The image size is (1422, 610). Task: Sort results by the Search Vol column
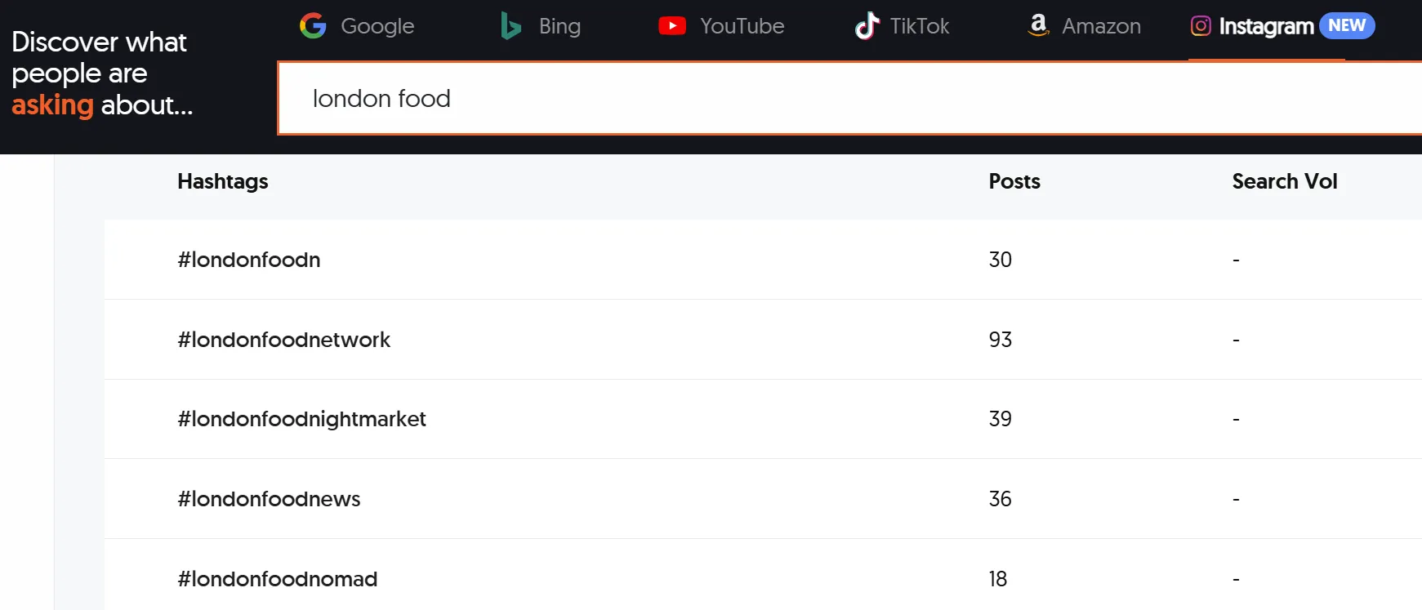click(x=1285, y=181)
